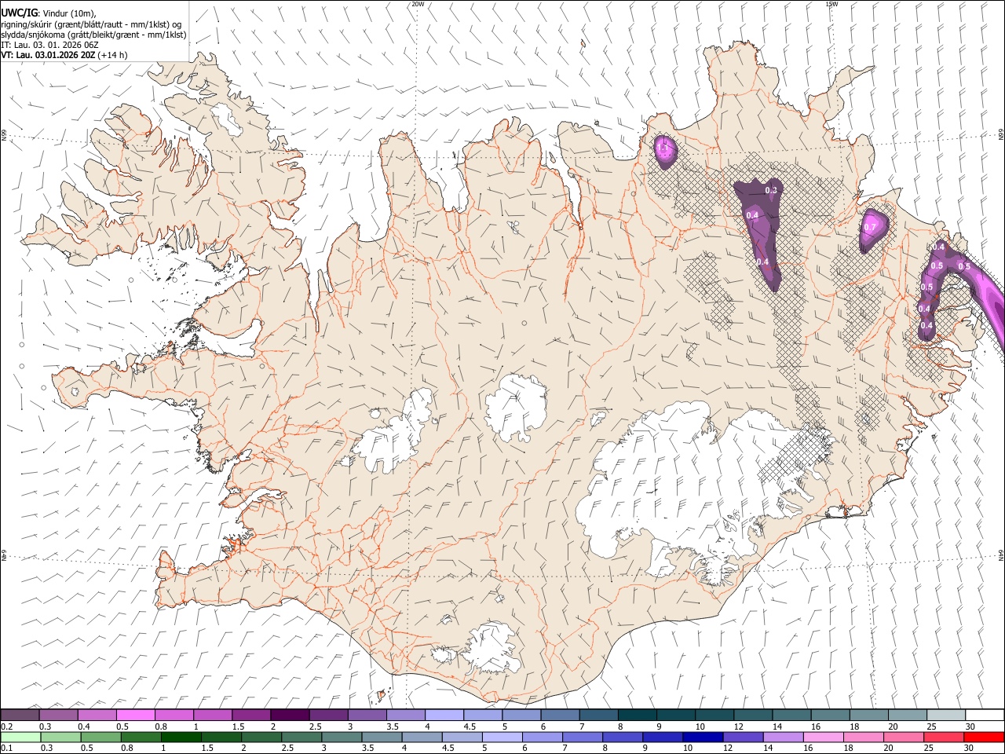Click the "rigning/skúrir" legend description line

(x=92, y=24)
